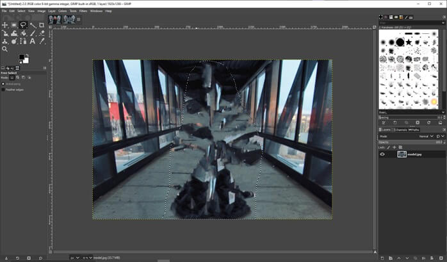Select the Eraser tool
Screen dimensions: 447x262
click(x=42, y=33)
